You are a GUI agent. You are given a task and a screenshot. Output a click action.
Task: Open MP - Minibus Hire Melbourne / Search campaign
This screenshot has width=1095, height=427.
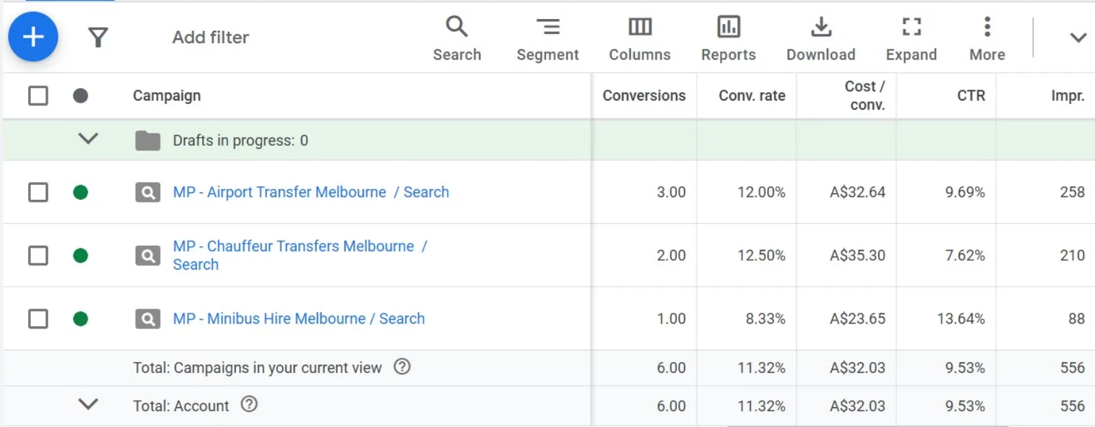point(298,319)
